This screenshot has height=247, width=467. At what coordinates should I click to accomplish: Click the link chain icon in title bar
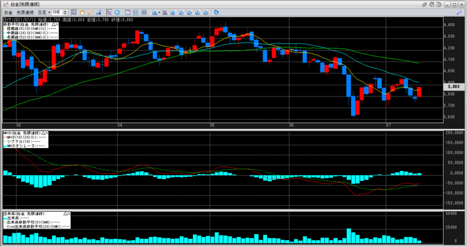pyautogui.click(x=425, y=5)
